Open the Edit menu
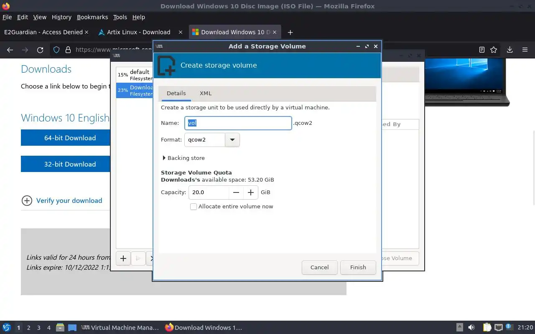This screenshot has width=535, height=334. (x=23, y=17)
